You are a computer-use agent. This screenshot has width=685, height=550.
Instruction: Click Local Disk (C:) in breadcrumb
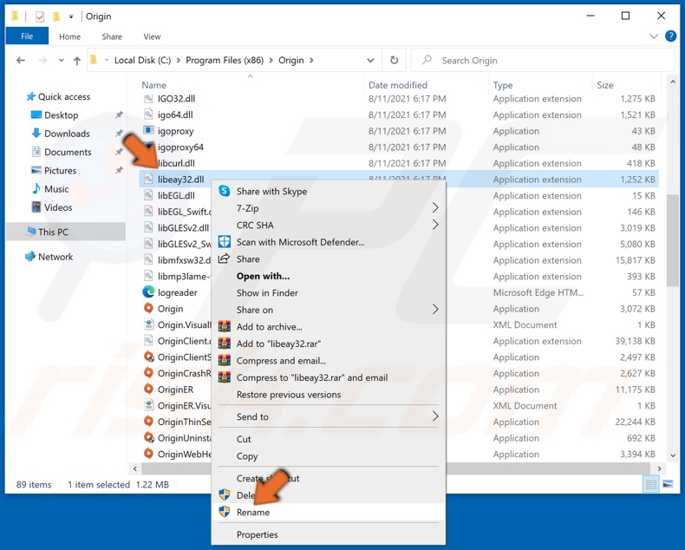[142, 61]
